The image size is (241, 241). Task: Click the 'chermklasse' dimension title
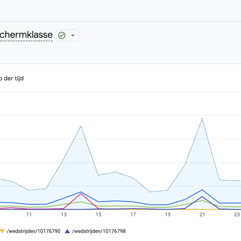[26, 35]
